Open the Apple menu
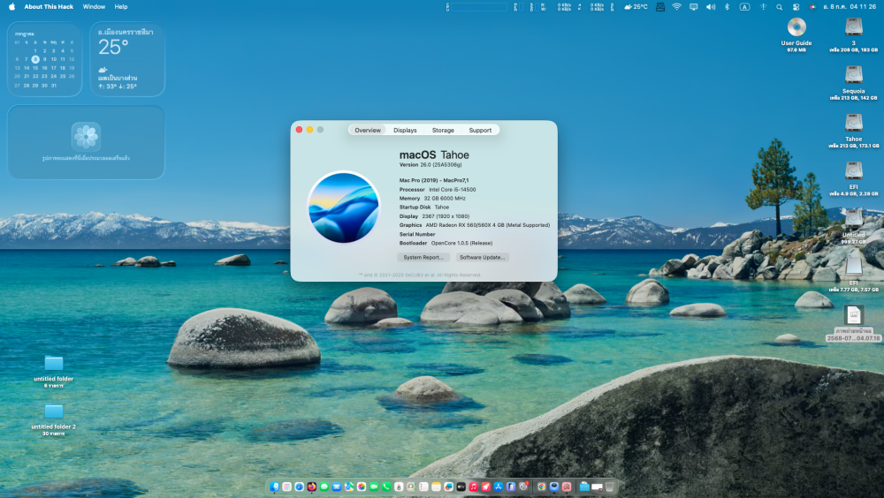Image resolution: width=884 pixels, height=498 pixels. [11, 7]
